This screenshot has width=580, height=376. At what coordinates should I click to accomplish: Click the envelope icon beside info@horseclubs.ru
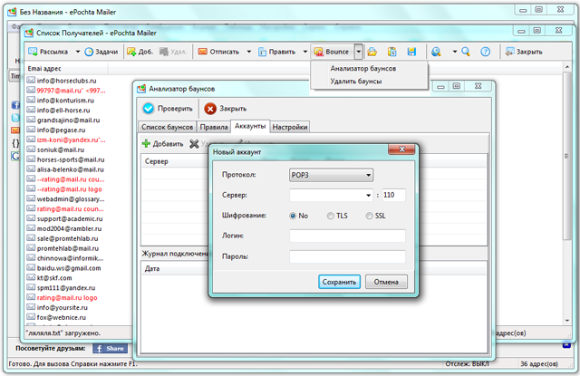pyautogui.click(x=31, y=81)
